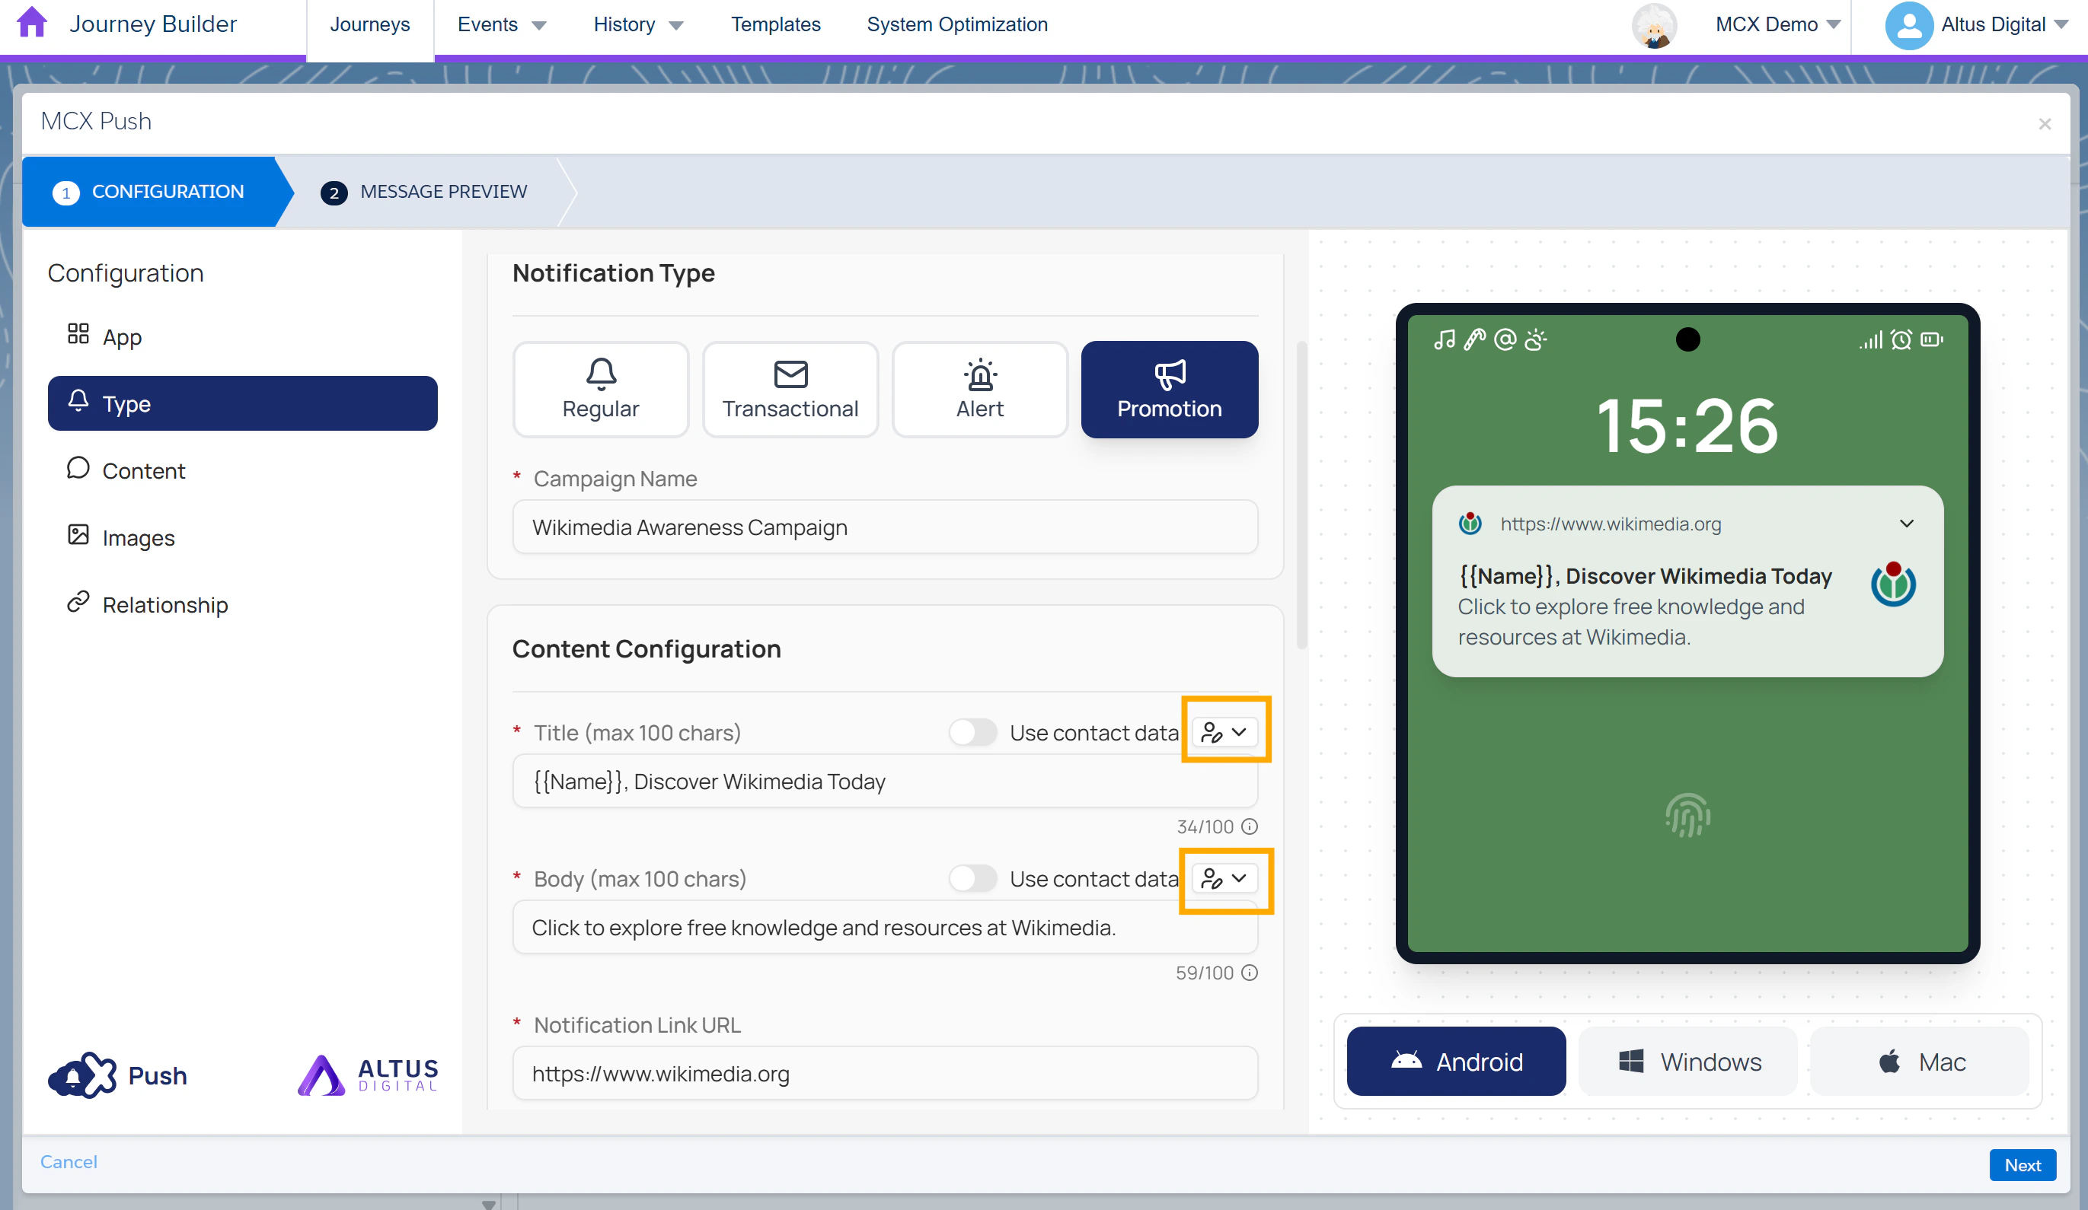Close the MCX Push dialog
The height and width of the screenshot is (1210, 2088).
point(2044,124)
